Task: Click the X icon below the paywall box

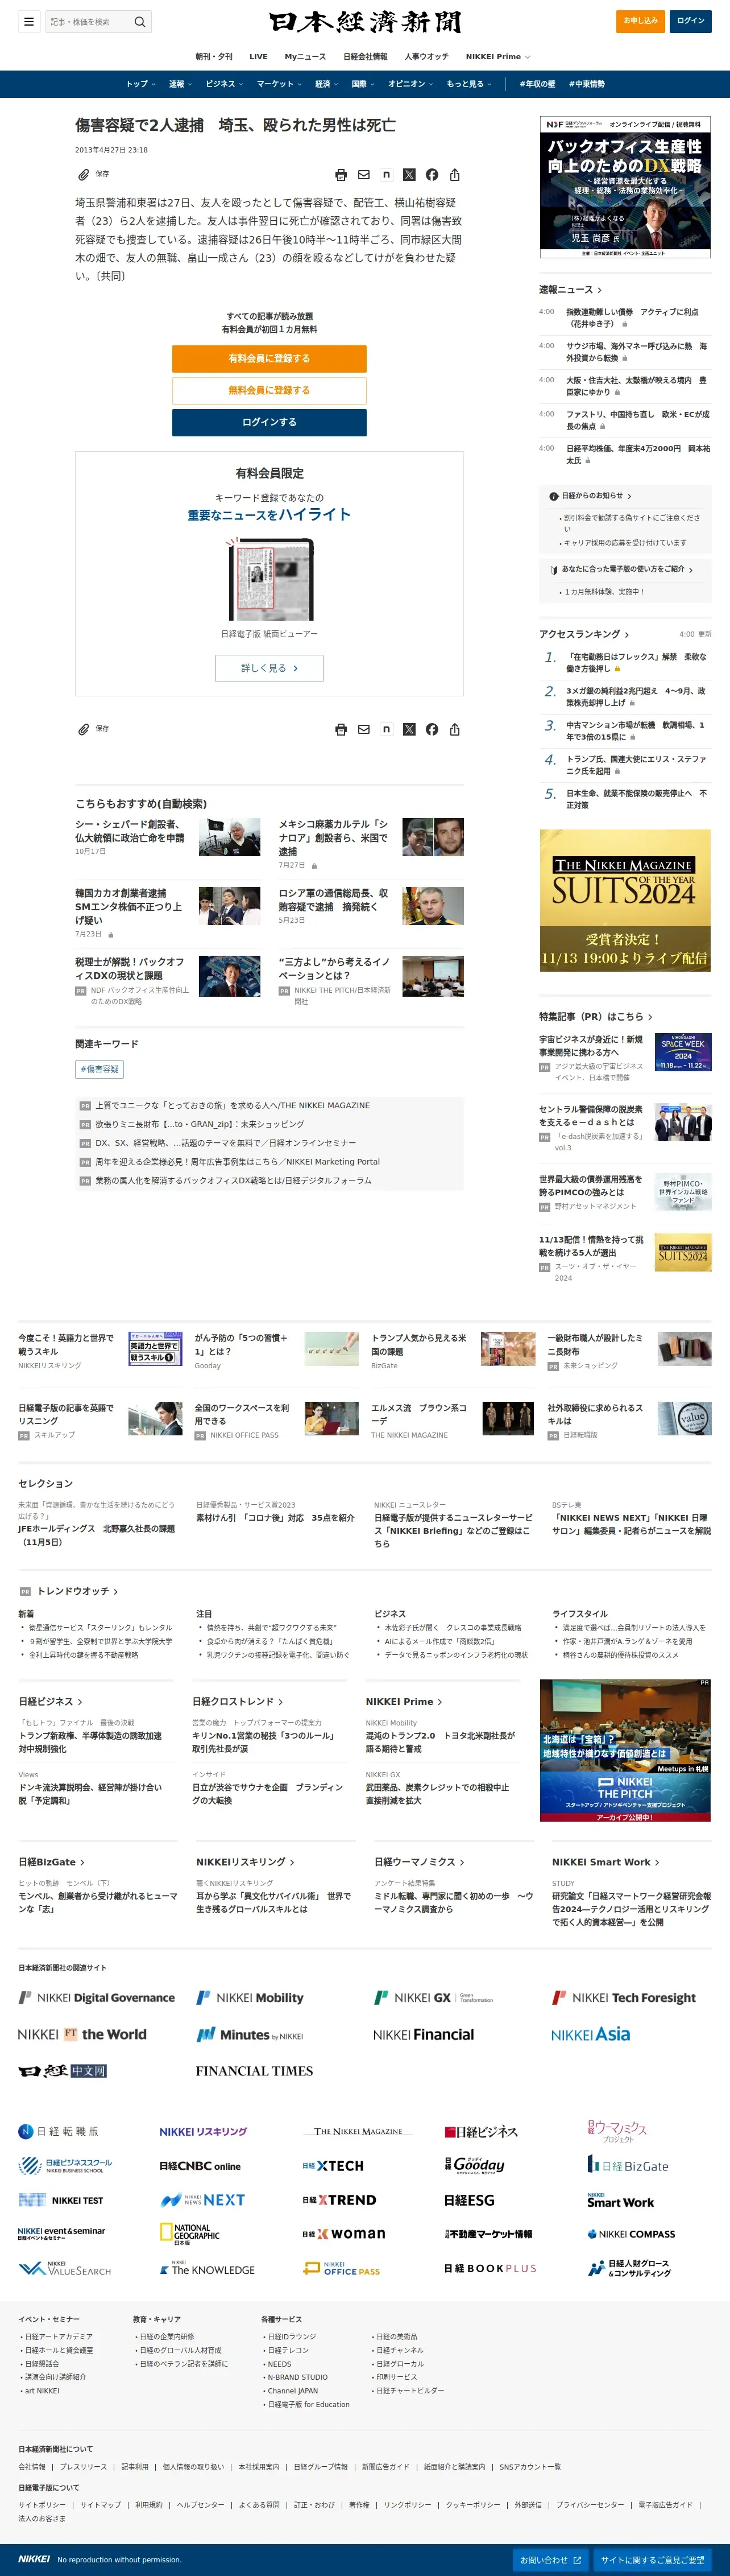Action: (x=409, y=730)
